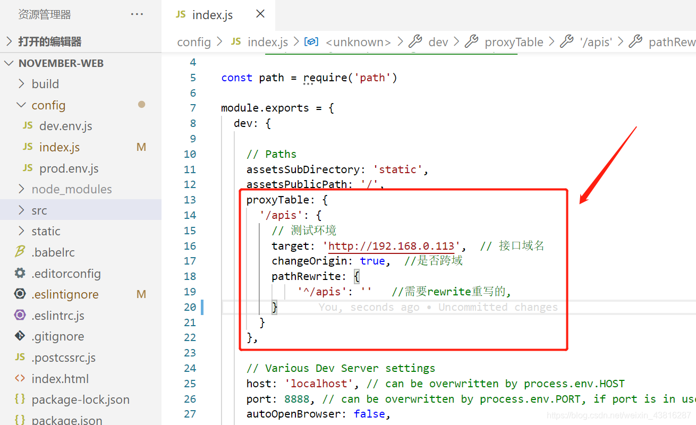Click the "assetsSubDirectory: 'static'" line
Image resolution: width=696 pixels, height=425 pixels.
click(337, 169)
